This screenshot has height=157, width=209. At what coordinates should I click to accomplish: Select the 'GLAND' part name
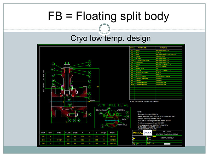[x=138, y=58]
